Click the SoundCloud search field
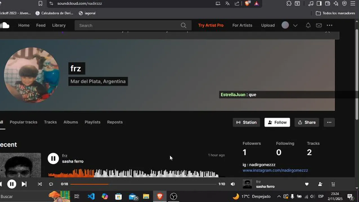Image resolution: width=359 pixels, height=202 pixels. [133, 25]
